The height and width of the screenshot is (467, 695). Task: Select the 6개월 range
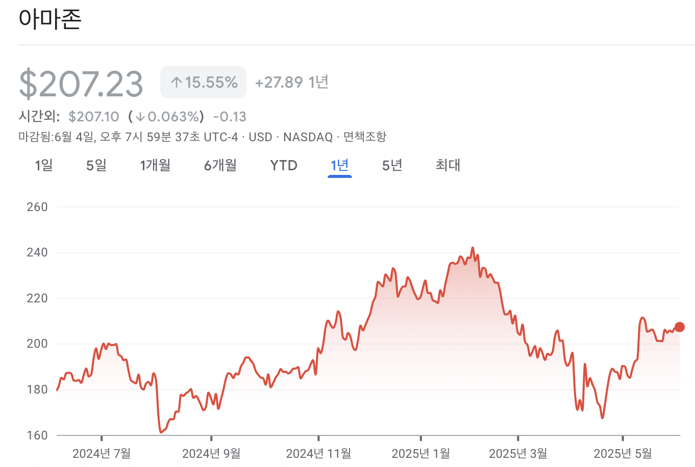[x=219, y=165]
